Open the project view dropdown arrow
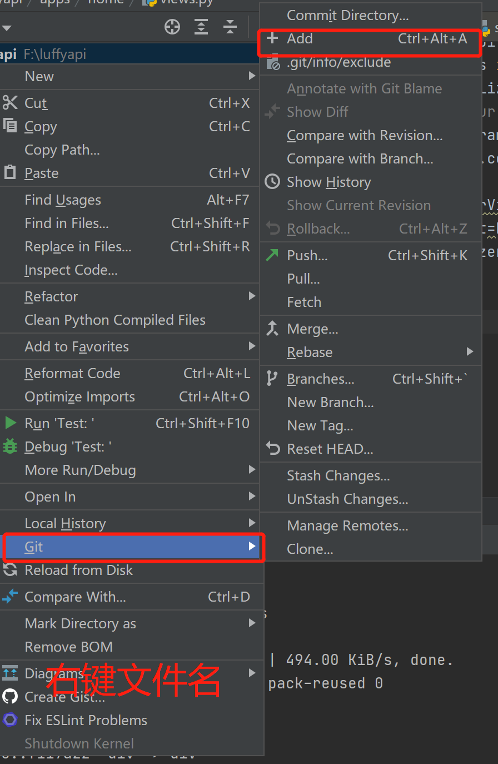The image size is (498, 764). tap(7, 27)
